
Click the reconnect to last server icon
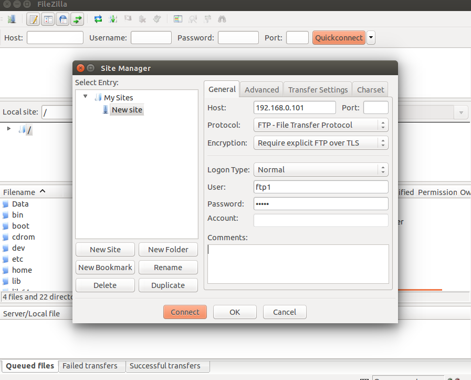(x=157, y=19)
